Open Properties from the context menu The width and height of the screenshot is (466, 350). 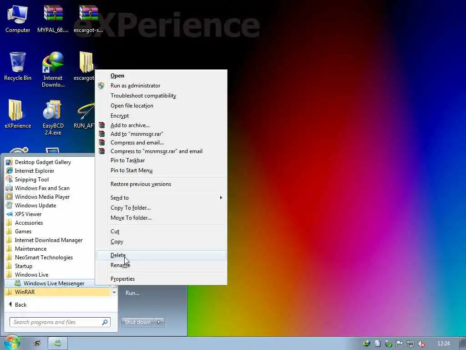(162, 279)
